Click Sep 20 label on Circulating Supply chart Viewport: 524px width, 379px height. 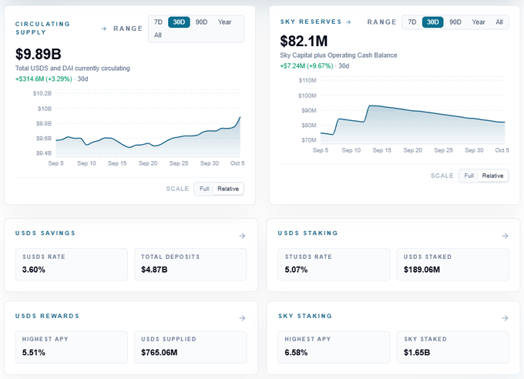tap(148, 163)
